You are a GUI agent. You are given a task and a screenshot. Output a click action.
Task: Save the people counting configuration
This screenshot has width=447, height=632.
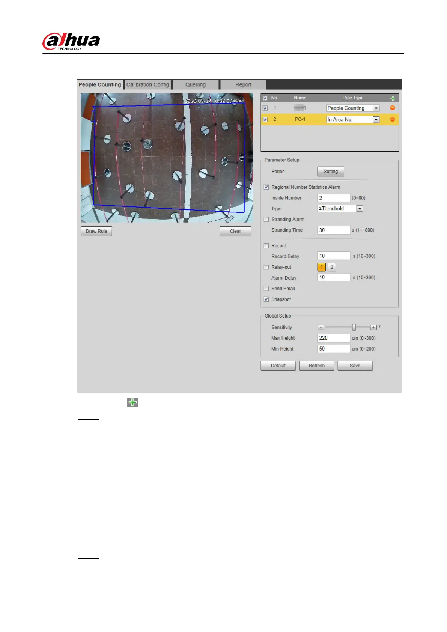355,366
